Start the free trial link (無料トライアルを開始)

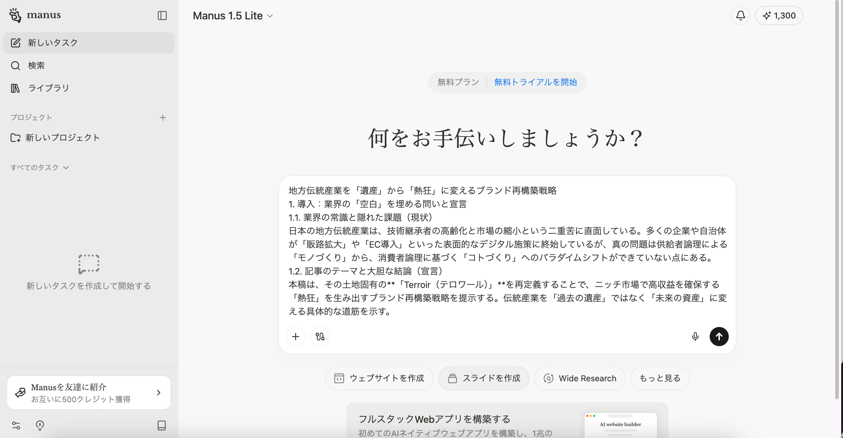pos(535,82)
